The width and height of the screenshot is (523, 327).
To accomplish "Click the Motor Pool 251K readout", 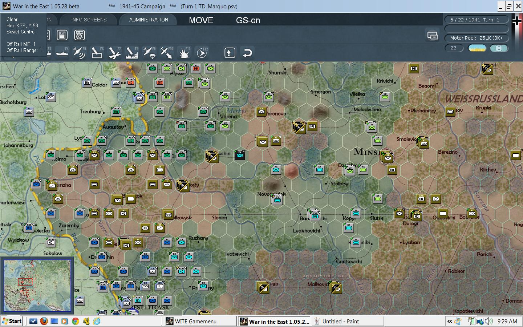I will (477, 38).
